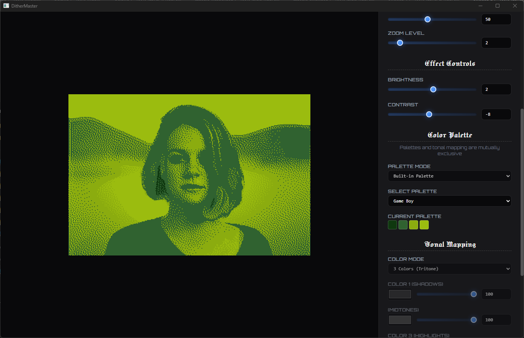The width and height of the screenshot is (524, 338).
Task: Open the Midtones color picker swatch
Action: point(400,320)
